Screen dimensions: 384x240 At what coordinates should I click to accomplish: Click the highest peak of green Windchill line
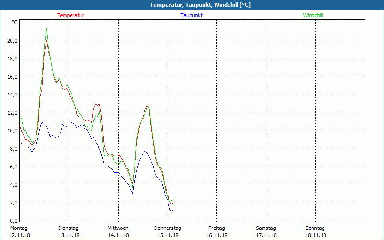coord(46,29)
